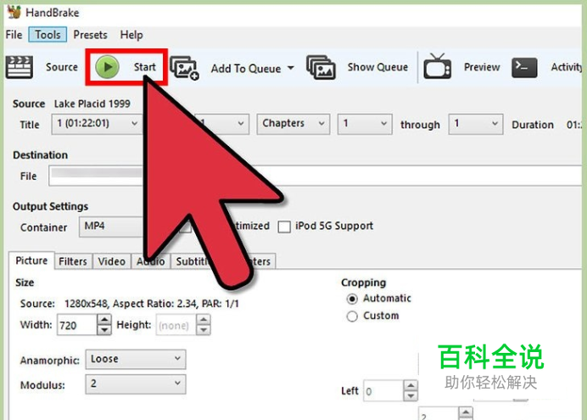
Task: Click the 'Duration' label
Action: 533,125
